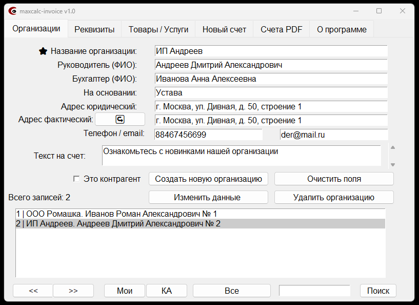Click the email field showing der@mail.ru
419x305 pixels.
334,135
